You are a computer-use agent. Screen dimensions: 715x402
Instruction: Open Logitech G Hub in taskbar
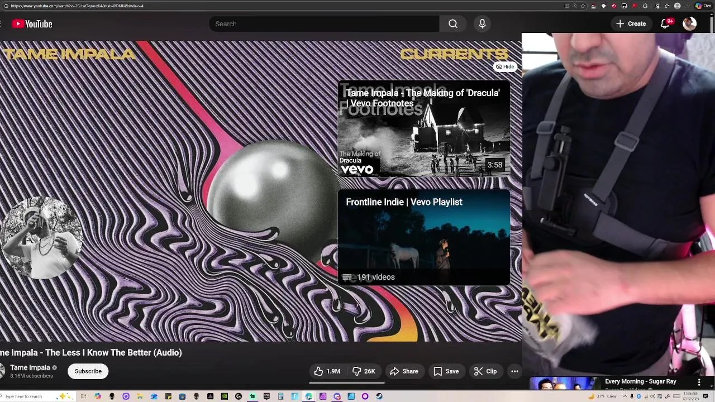239,396
